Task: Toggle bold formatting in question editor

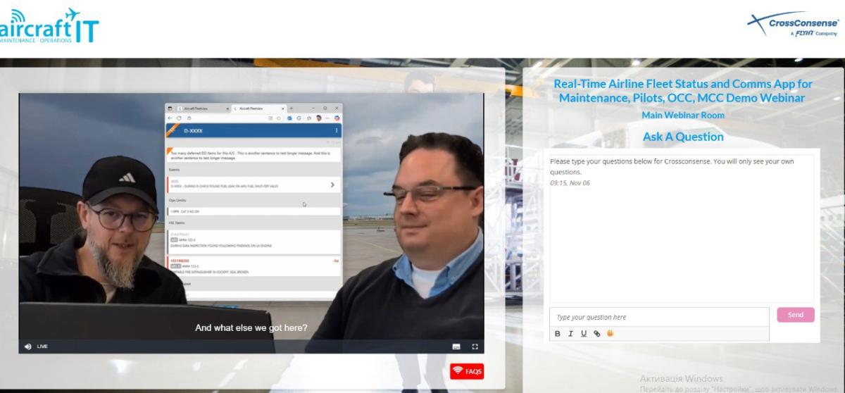Action: coord(558,334)
